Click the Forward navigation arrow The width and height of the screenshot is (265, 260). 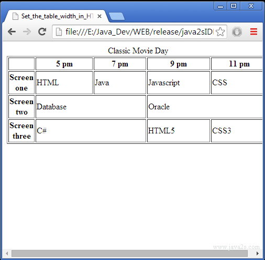pos(27,32)
